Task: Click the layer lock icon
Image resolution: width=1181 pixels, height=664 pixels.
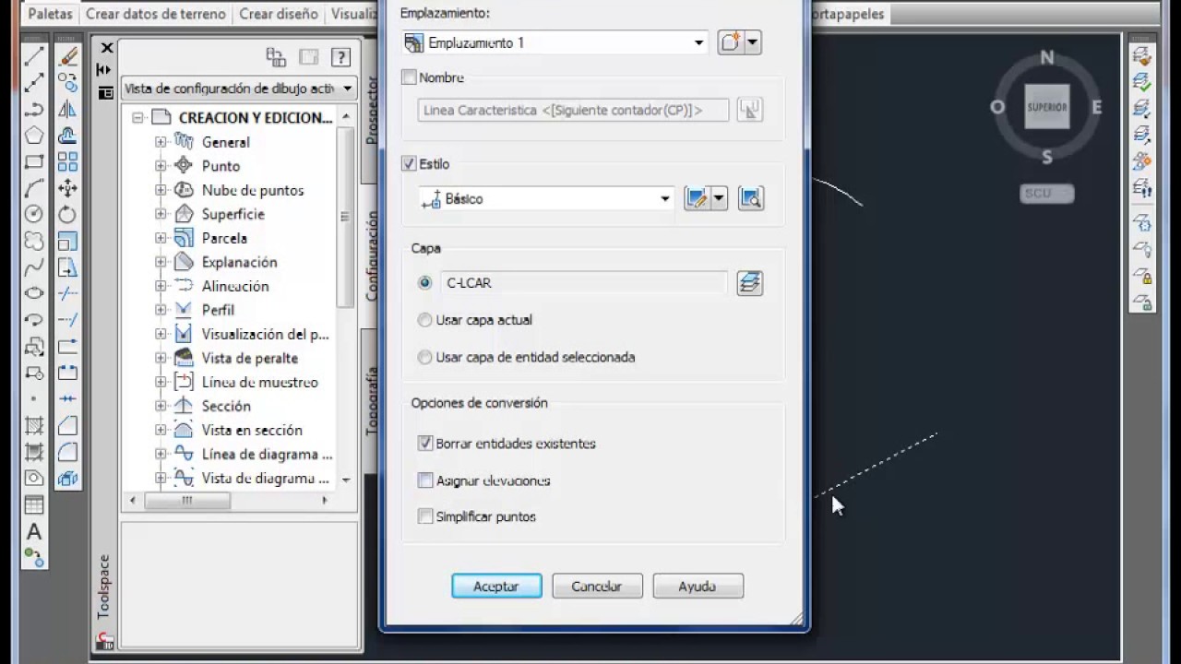Action: pyautogui.click(x=1142, y=276)
